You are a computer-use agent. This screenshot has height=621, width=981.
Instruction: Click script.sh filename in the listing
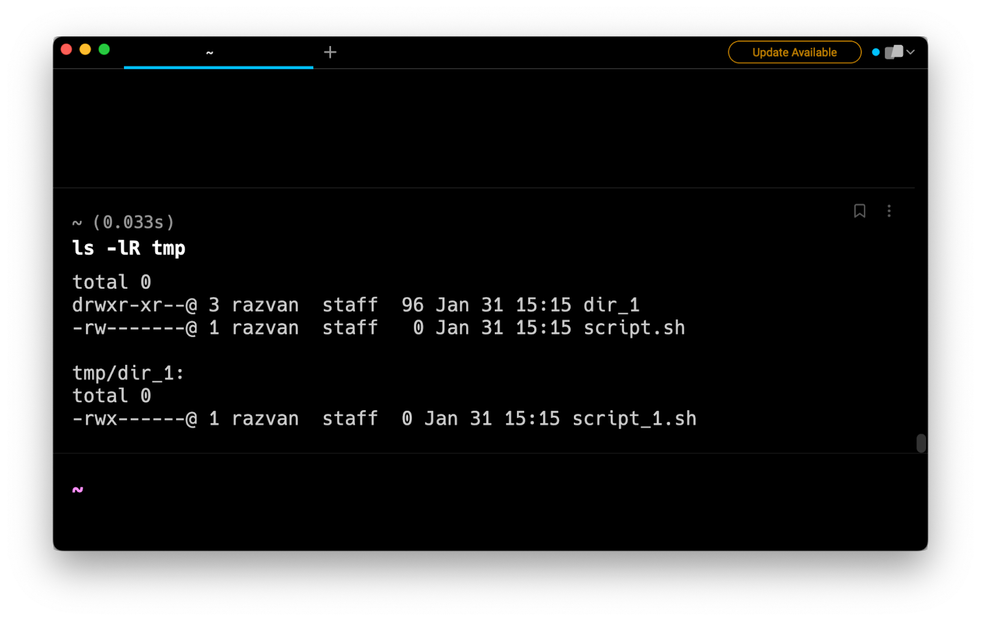coord(633,327)
